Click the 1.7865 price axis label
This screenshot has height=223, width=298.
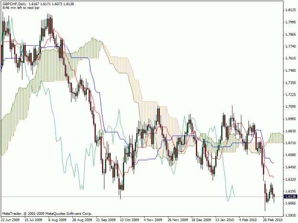(291, 35)
